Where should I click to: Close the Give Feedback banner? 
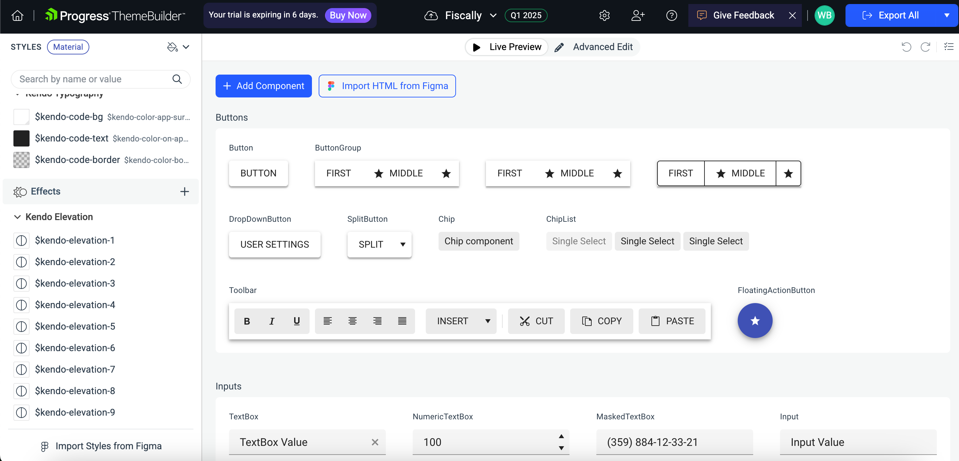pyautogui.click(x=792, y=15)
